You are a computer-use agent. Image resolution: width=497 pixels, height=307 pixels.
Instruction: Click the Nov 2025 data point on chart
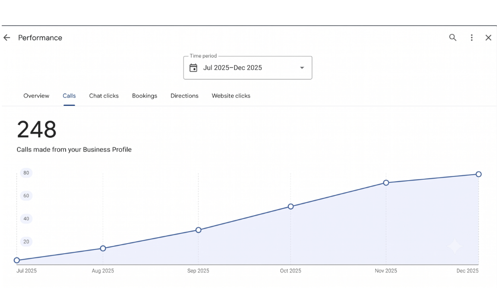coord(386,183)
